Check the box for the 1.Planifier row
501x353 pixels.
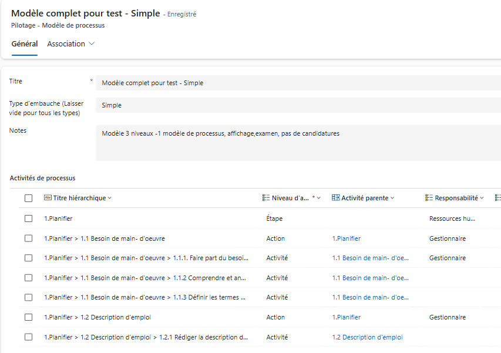click(x=29, y=218)
